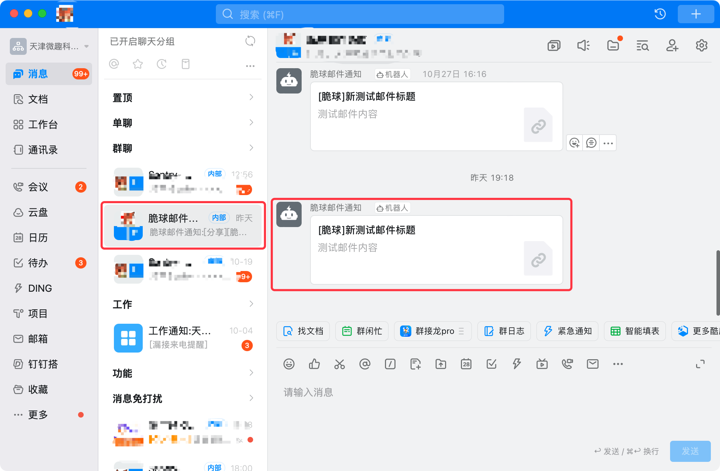Add member to group icon
Image resolution: width=720 pixels, height=471 pixels.
(672, 46)
